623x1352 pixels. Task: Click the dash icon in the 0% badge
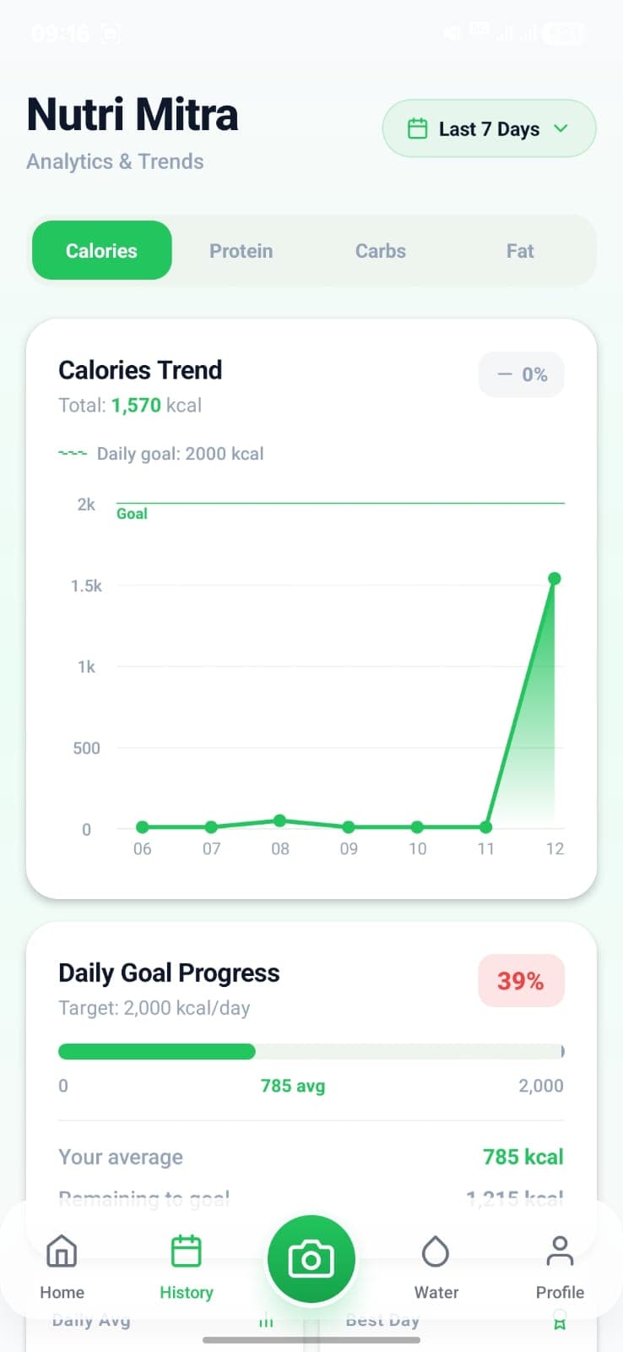pos(505,374)
